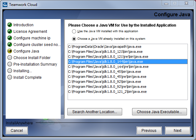This screenshot has height=140, width=196.
Task: Click the License Agreement step label
Action: pyautogui.click(x=30, y=32)
